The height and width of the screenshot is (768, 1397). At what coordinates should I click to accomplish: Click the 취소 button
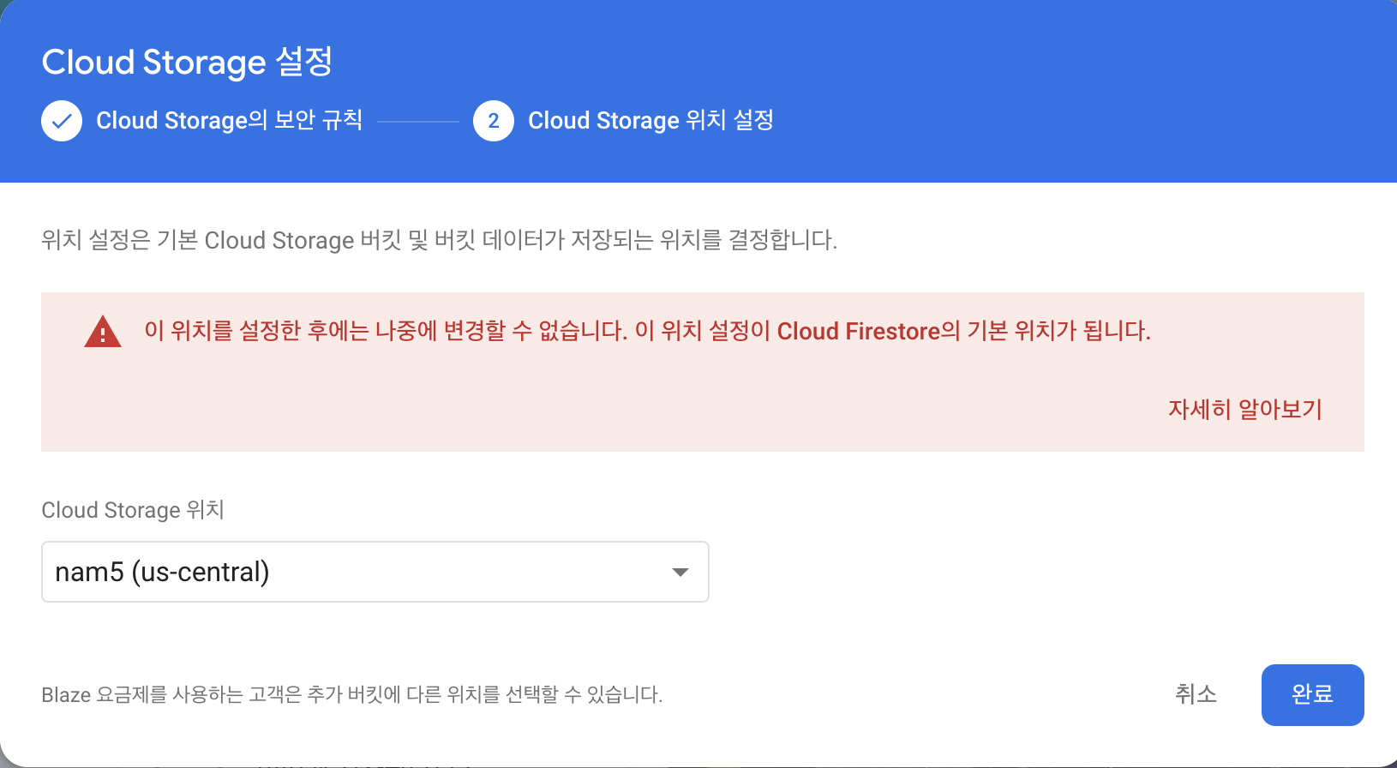[x=1196, y=694]
